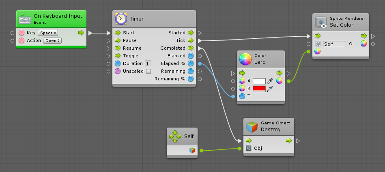Click the Timer Pause input arrow
Screen dimensions: 385x172
(118, 40)
